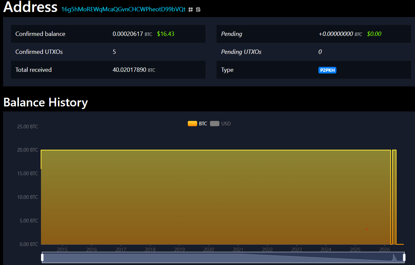The image size is (415, 265).
Task: Click the P2PKH type badge
Action: pyautogui.click(x=327, y=70)
